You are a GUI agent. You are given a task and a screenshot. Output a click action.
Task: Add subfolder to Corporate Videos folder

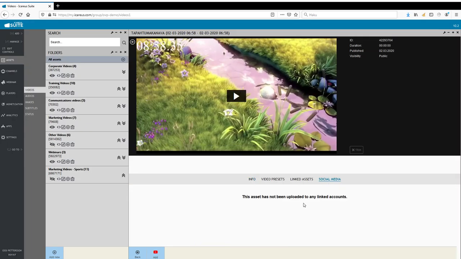[68, 76]
